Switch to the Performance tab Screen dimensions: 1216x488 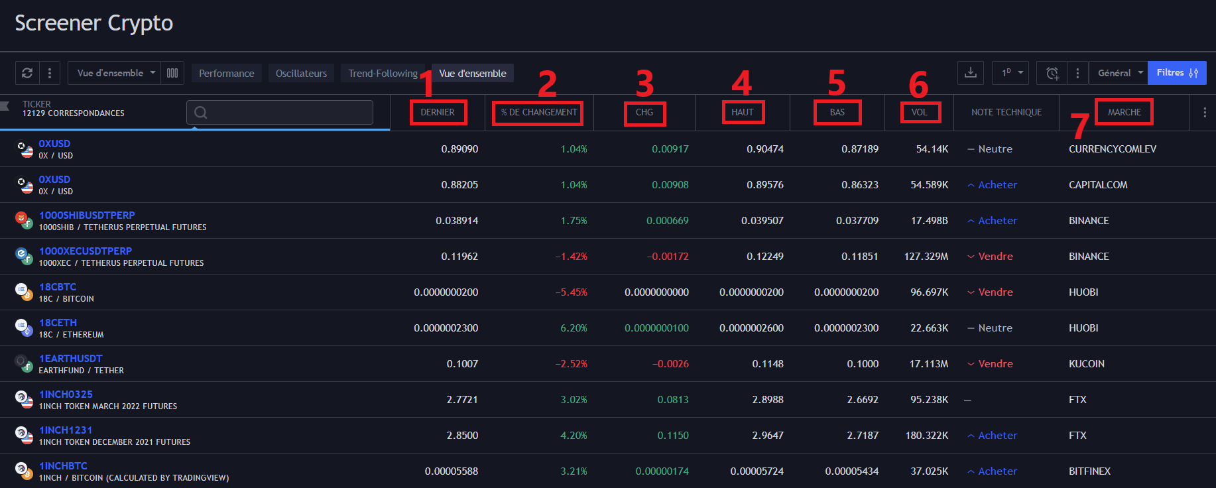point(226,74)
